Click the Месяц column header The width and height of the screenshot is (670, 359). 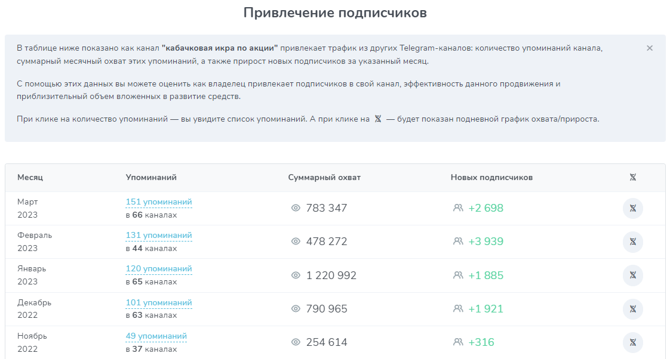coord(30,177)
